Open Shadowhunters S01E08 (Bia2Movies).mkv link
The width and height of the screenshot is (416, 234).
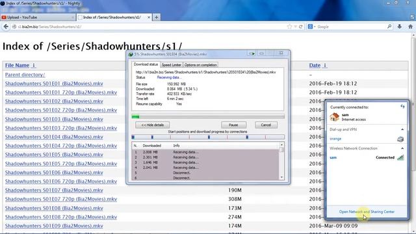[x=54, y=208]
